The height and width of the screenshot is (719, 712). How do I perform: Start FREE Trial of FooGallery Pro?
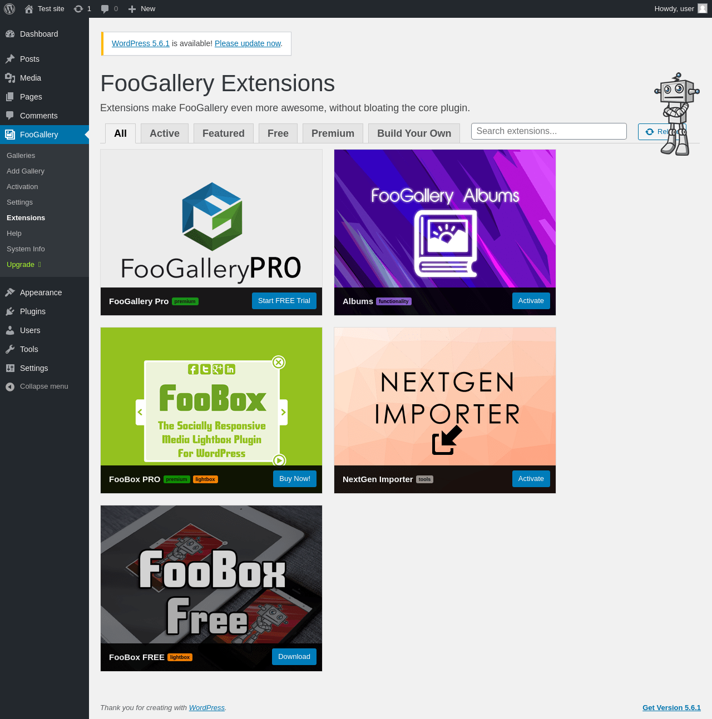coord(284,301)
